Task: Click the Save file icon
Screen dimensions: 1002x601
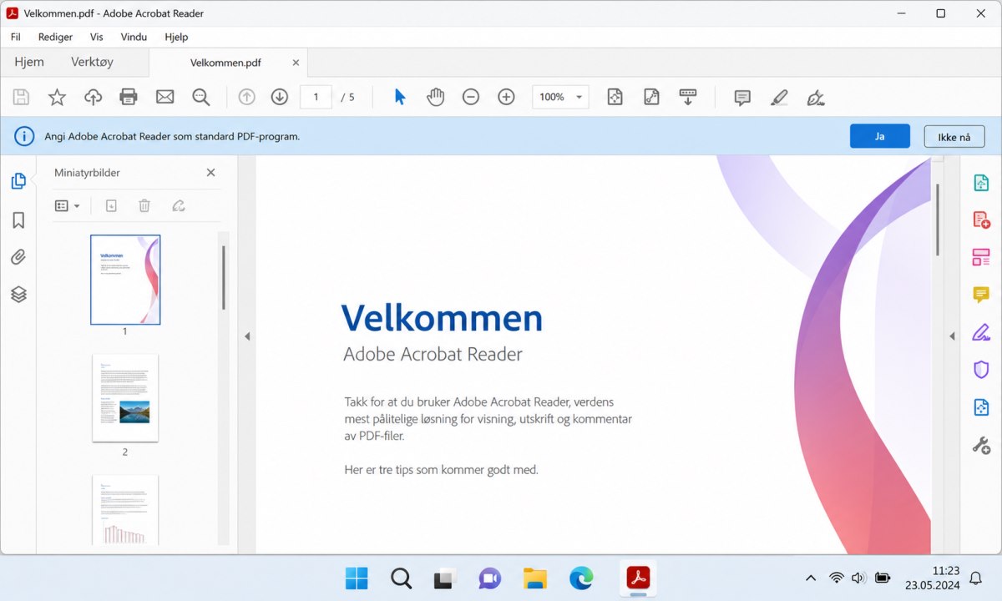Action: click(21, 97)
